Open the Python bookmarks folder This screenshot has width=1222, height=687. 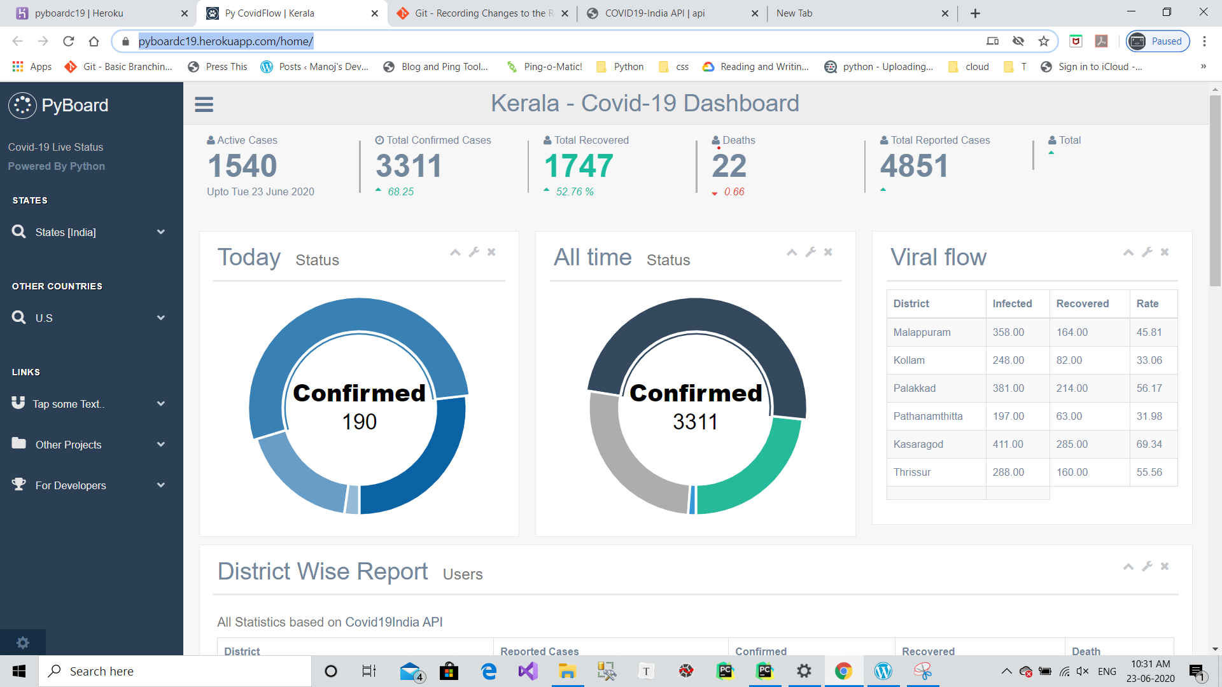621,67
